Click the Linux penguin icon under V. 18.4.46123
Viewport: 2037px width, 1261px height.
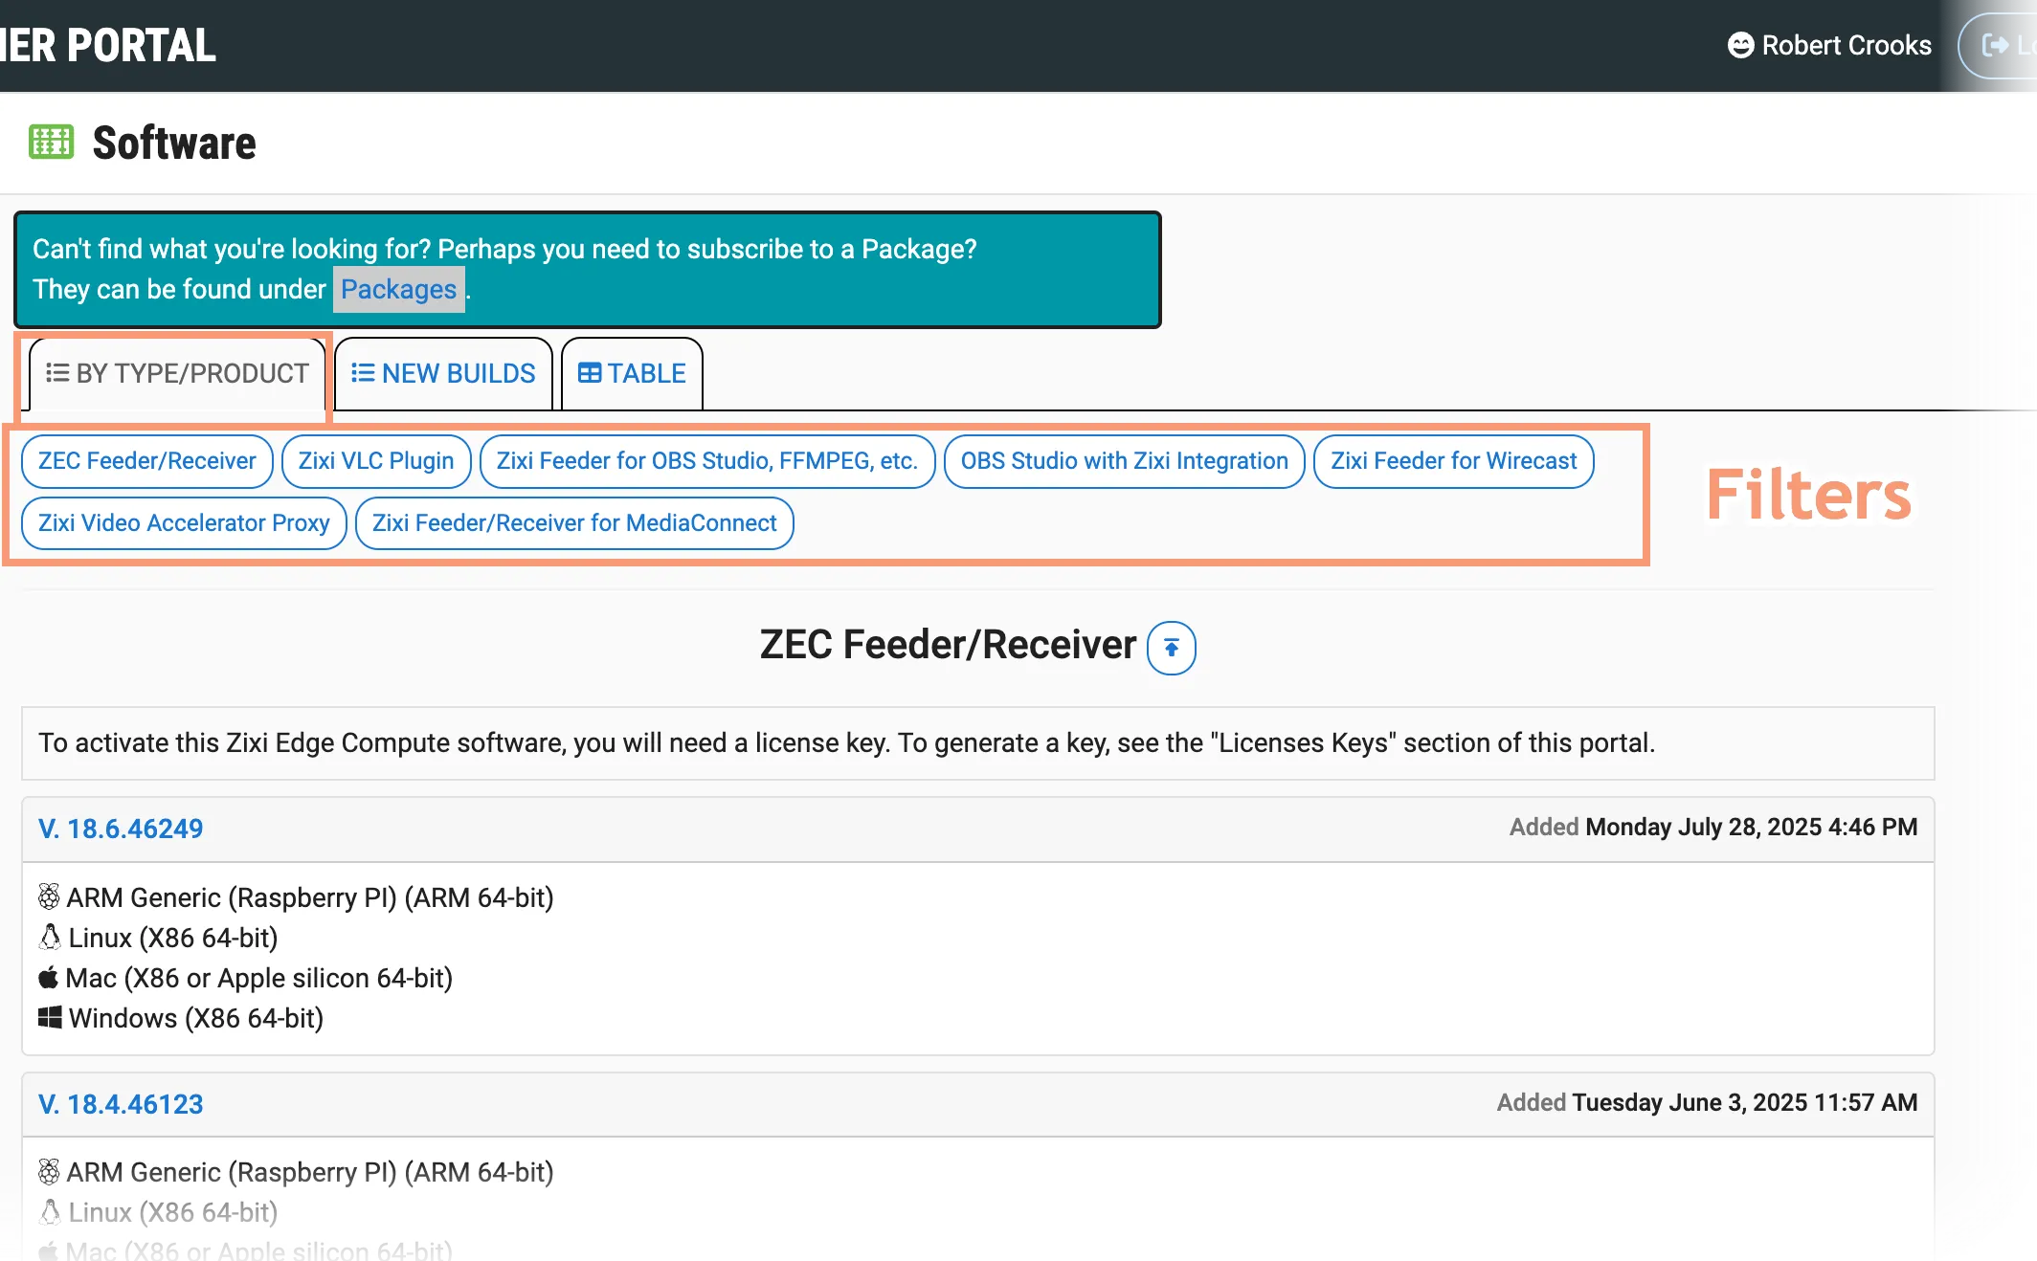point(50,1211)
